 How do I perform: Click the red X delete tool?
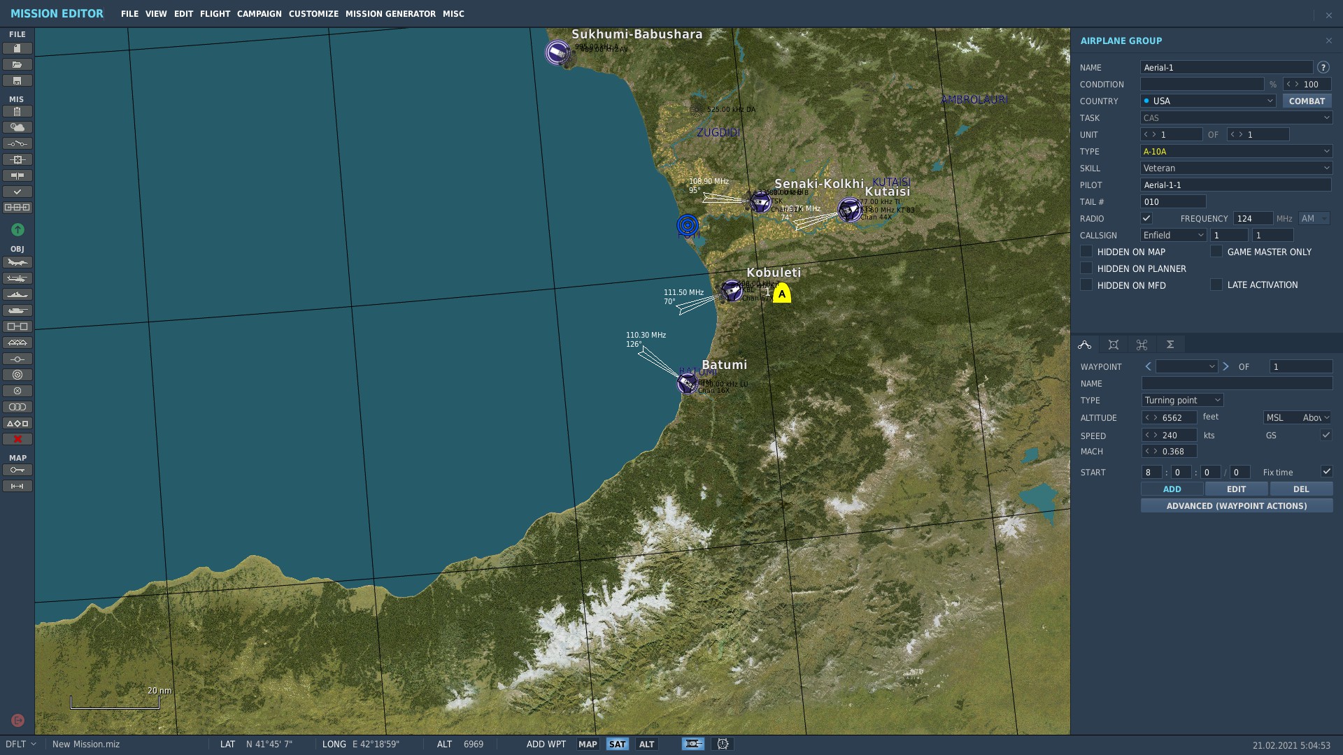point(17,439)
